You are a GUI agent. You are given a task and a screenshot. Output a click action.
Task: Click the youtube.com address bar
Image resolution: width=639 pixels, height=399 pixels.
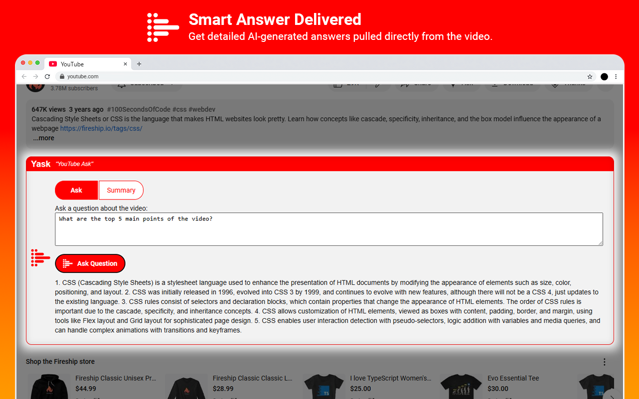click(x=319, y=77)
